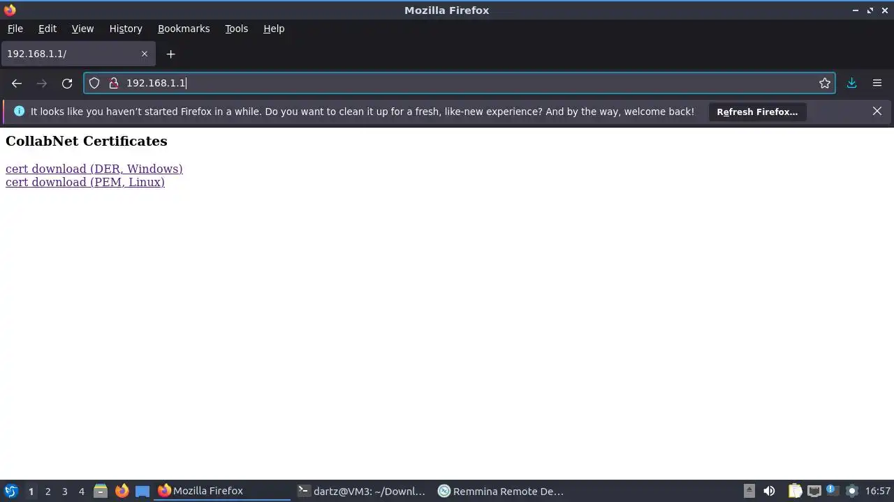
Task: Switch to workspace 3
Action: [64, 492]
